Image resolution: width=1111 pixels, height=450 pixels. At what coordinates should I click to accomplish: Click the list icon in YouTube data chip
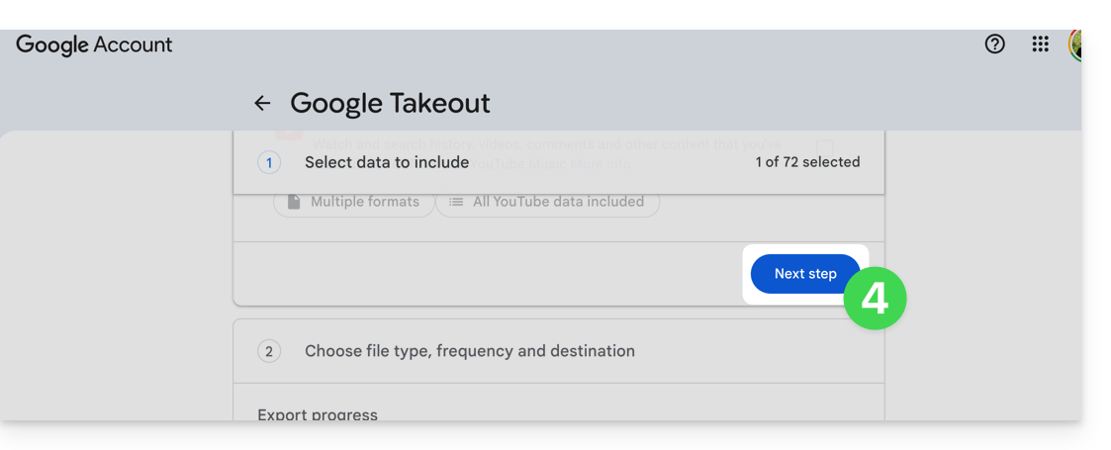pyautogui.click(x=456, y=202)
